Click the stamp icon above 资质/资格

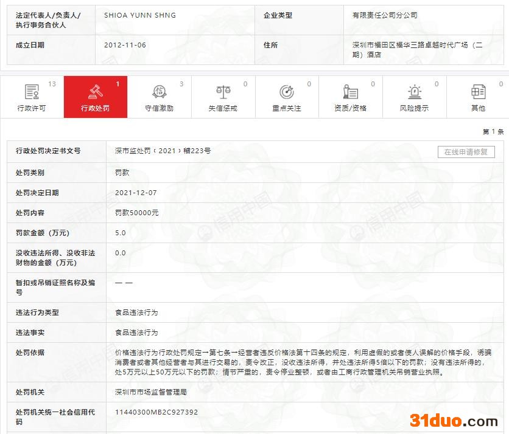pos(351,92)
